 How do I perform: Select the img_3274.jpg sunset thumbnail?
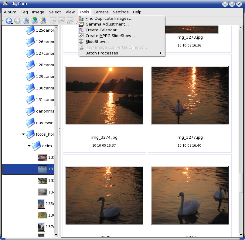[104, 95]
